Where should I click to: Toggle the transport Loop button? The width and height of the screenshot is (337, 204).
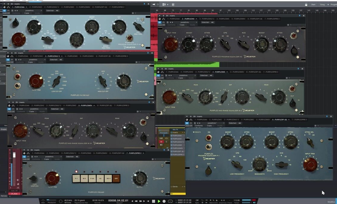[x=170, y=201]
